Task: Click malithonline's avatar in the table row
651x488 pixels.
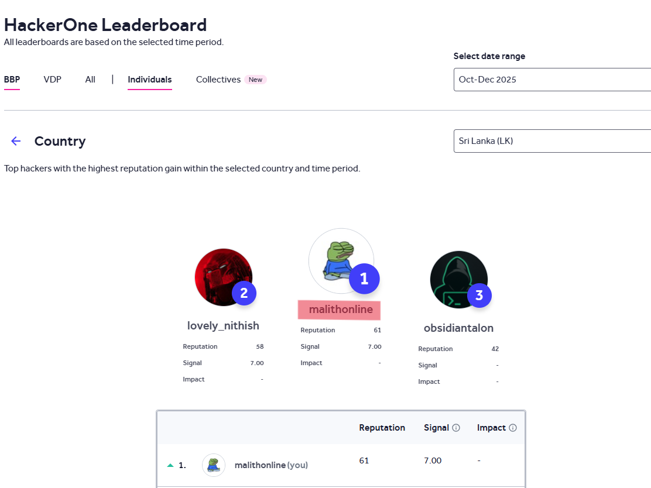Action: pyautogui.click(x=213, y=465)
